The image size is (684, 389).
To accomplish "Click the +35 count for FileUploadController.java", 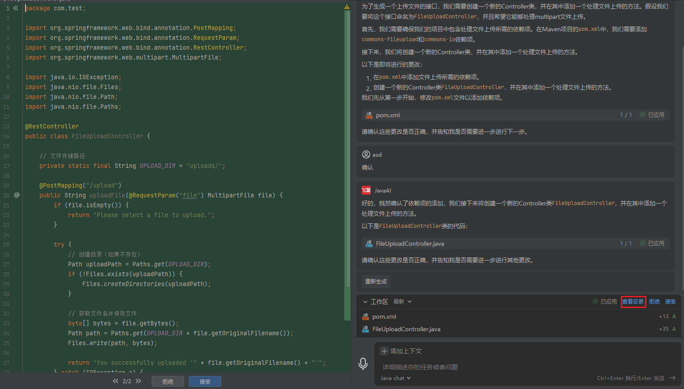I will click(664, 329).
